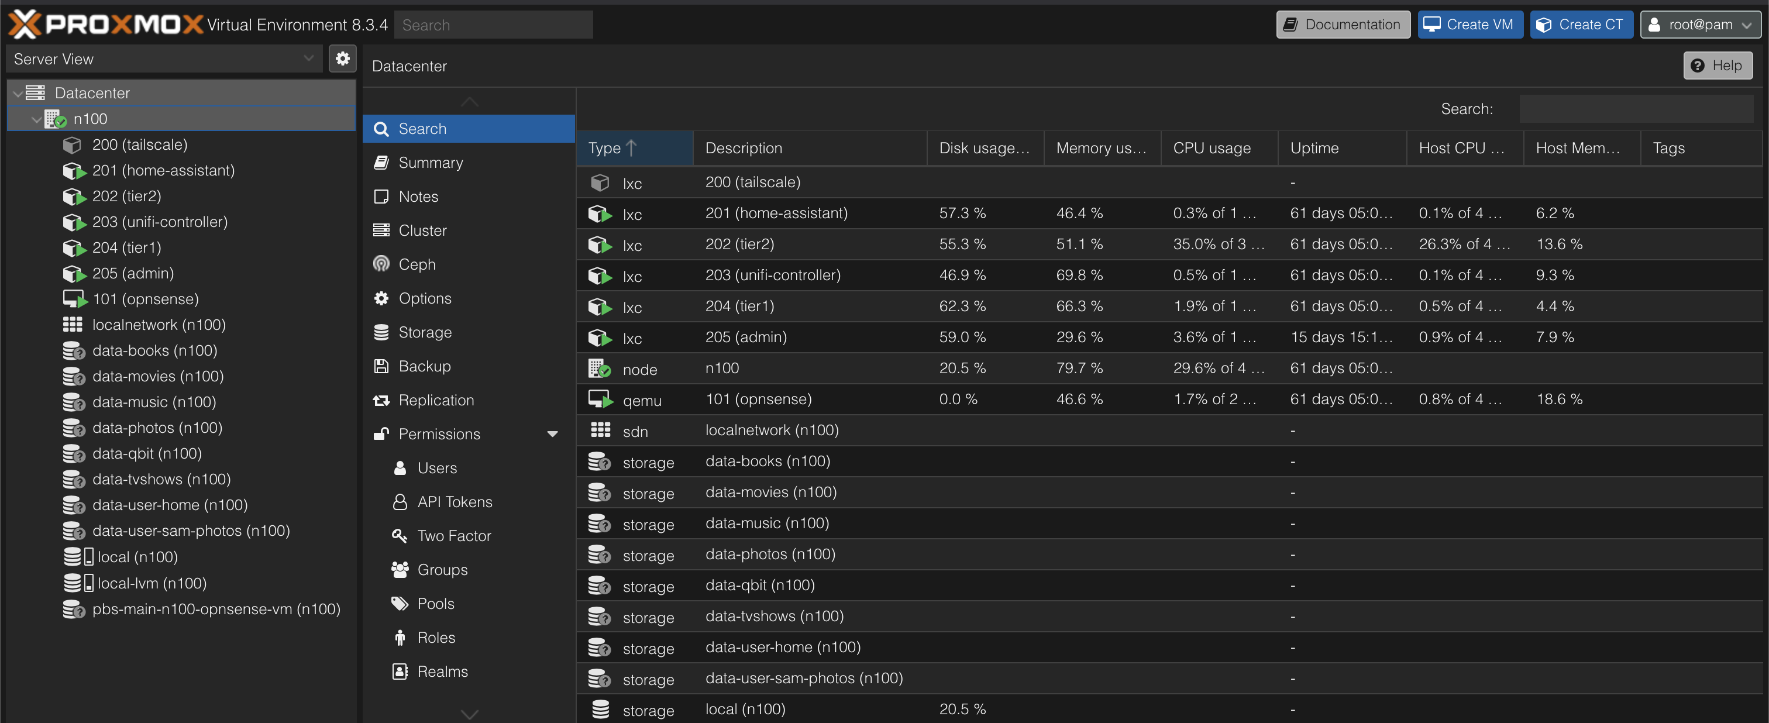Click the Pools tags icon

coord(400,604)
